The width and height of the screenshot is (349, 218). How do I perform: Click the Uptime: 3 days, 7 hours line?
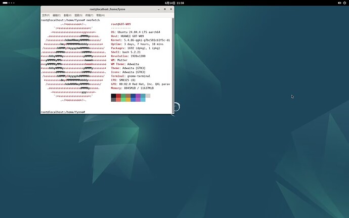coord(137,44)
